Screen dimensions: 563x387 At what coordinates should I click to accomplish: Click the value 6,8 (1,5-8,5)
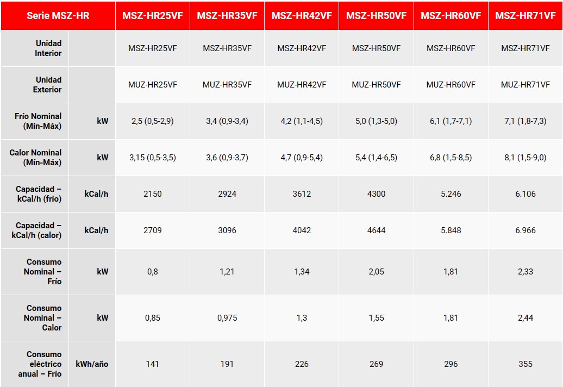pyautogui.click(x=451, y=158)
